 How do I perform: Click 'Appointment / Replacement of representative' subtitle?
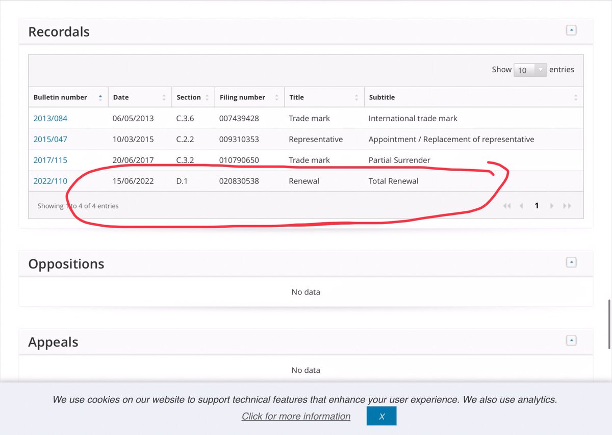(451, 139)
